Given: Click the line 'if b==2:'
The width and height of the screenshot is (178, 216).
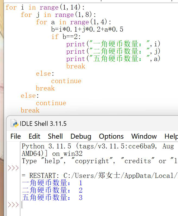Looking at the screenshot, I should (x=66, y=37).
